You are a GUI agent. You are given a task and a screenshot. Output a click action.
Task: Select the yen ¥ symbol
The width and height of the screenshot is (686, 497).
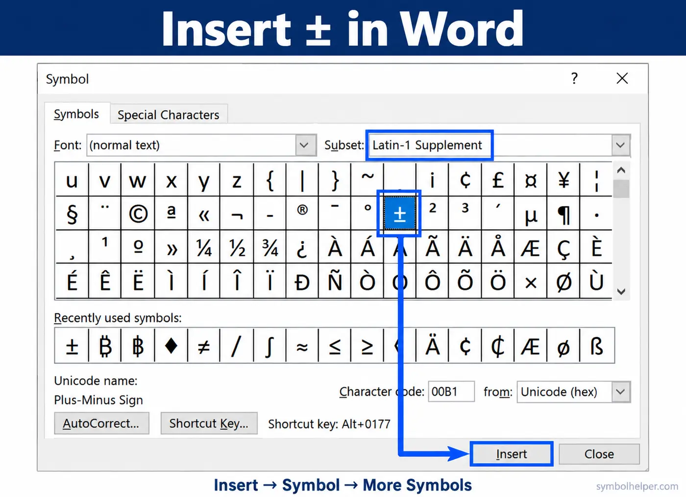[563, 180]
